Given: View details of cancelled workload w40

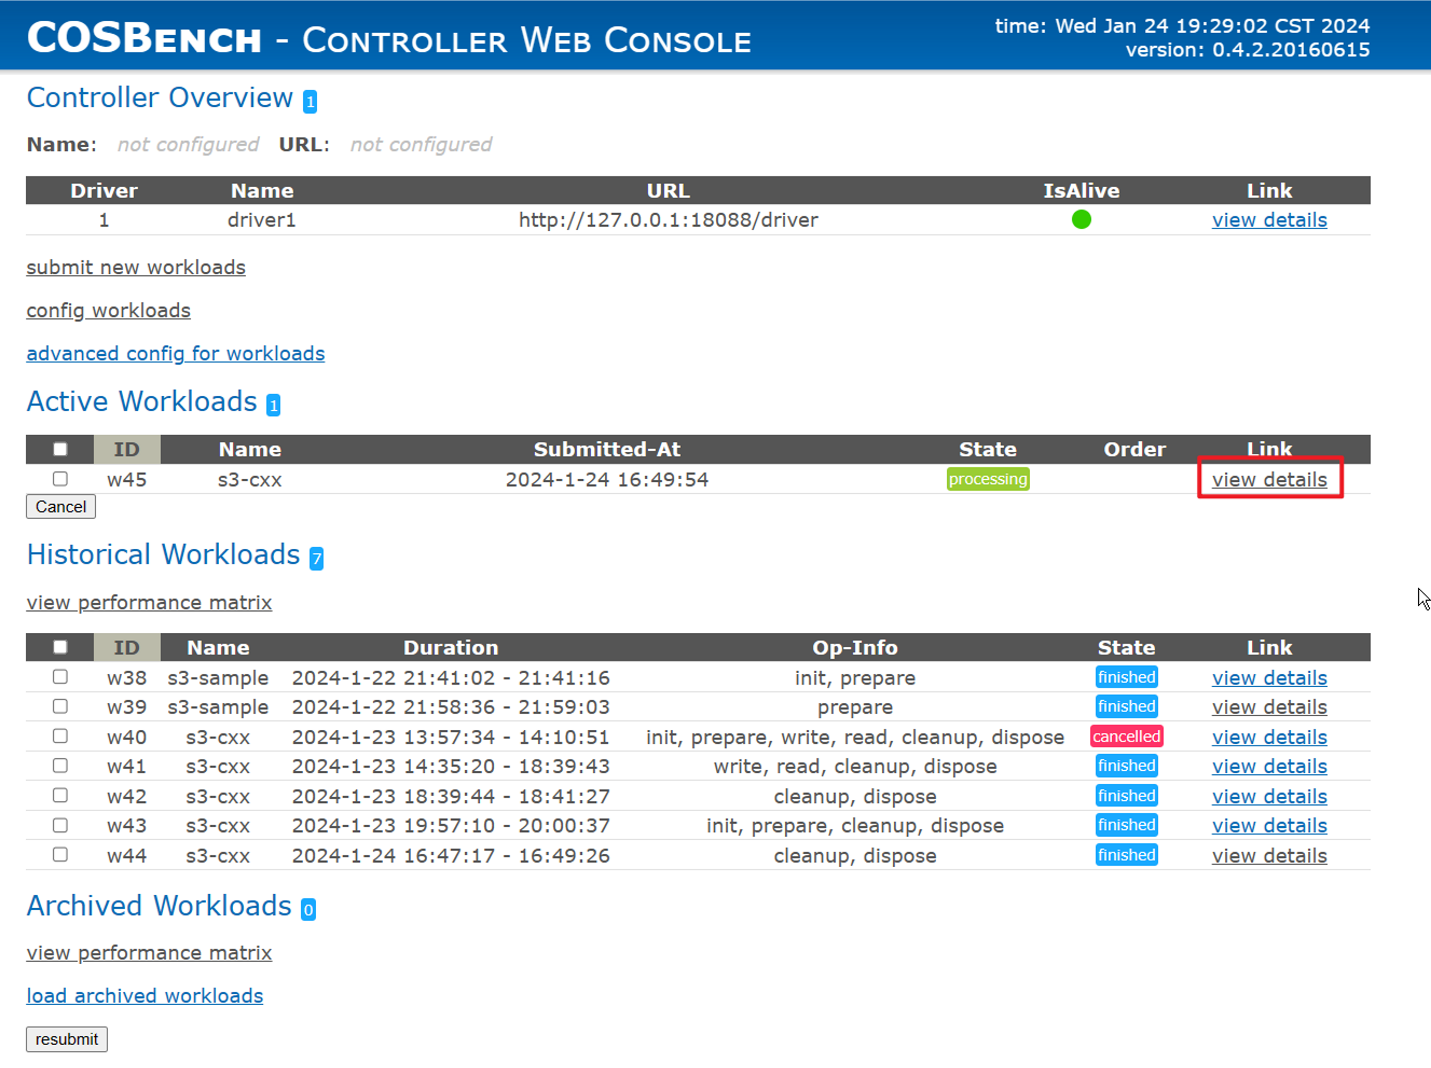Looking at the screenshot, I should 1269,737.
